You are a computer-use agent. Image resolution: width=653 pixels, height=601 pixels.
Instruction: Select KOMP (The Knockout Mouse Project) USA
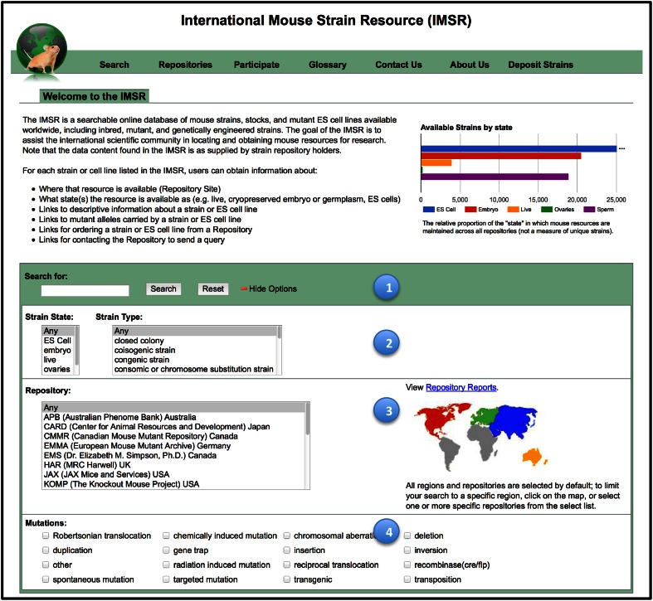coord(173,484)
